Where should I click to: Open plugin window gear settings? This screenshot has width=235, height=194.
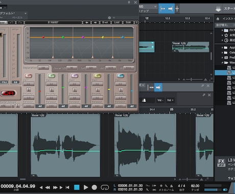click(109, 18)
